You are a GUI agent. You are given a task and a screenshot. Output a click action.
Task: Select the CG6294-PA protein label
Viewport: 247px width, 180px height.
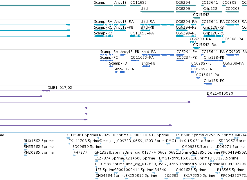[187, 52]
